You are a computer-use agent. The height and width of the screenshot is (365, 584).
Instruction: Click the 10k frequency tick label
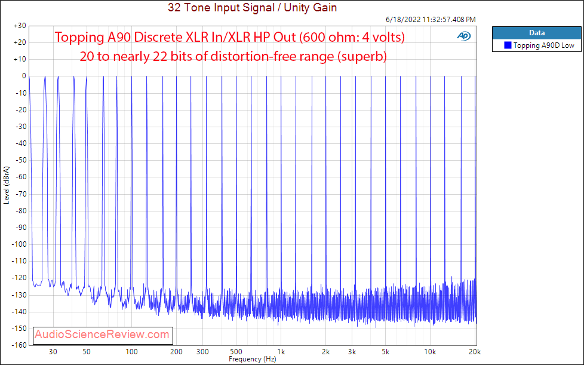click(x=430, y=352)
